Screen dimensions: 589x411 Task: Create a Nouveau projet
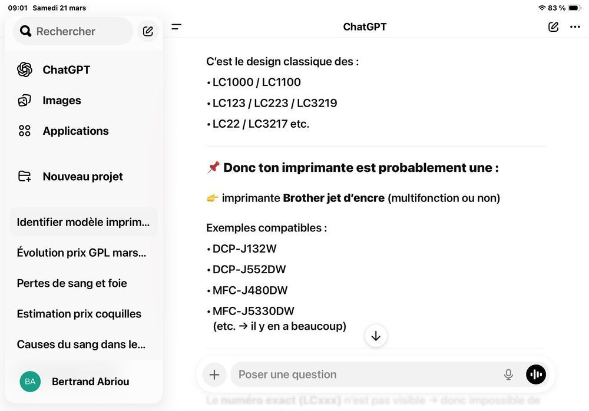point(84,176)
